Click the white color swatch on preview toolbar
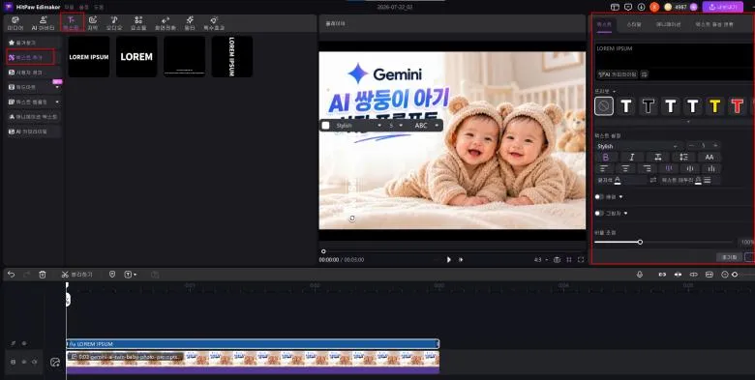This screenshot has width=755, height=380. click(x=325, y=125)
